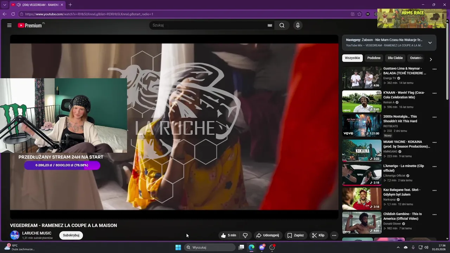This screenshot has height=253, width=450.
Task: Save video with Zapisz button
Action: (x=295, y=235)
